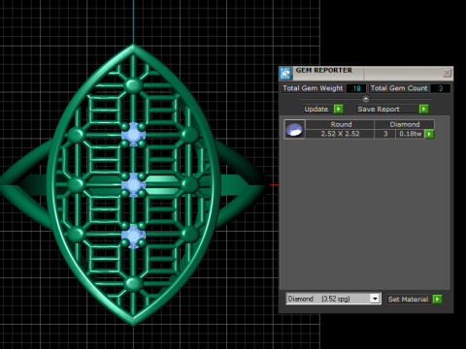
Task: Click the Update button label
Action: click(316, 110)
